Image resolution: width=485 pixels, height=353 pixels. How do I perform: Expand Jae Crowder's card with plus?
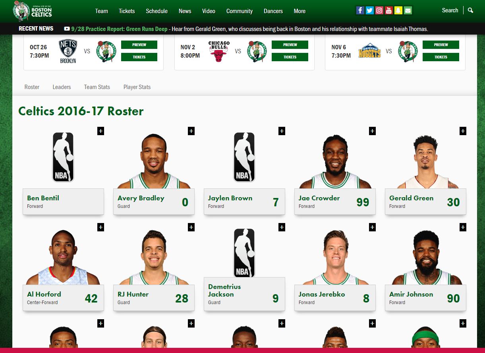(373, 131)
